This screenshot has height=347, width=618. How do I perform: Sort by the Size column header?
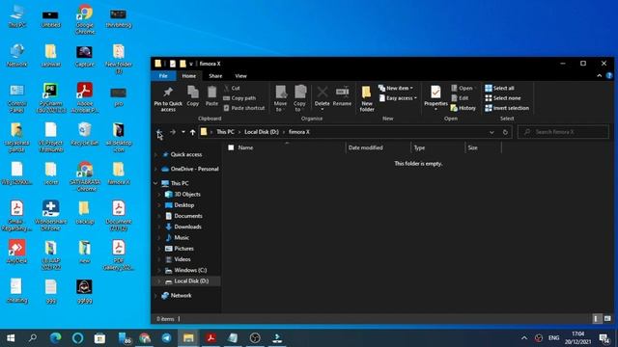[472, 147]
